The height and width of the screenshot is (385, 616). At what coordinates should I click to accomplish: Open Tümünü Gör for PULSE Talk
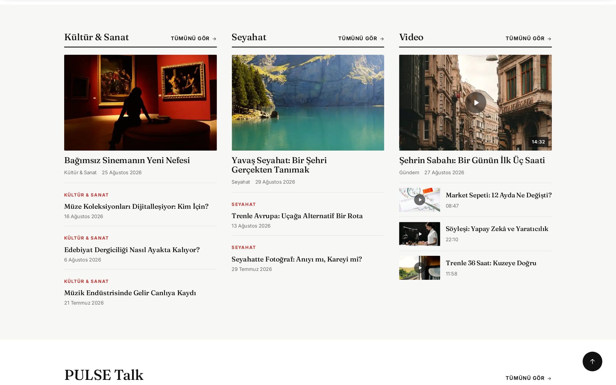528,378
